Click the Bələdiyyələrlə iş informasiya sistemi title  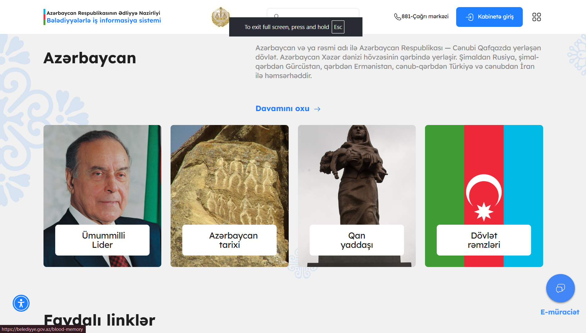[104, 21]
